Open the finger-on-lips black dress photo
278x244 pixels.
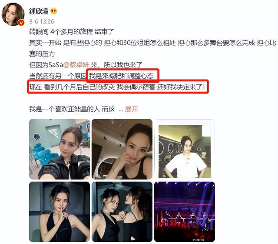coord(60,212)
